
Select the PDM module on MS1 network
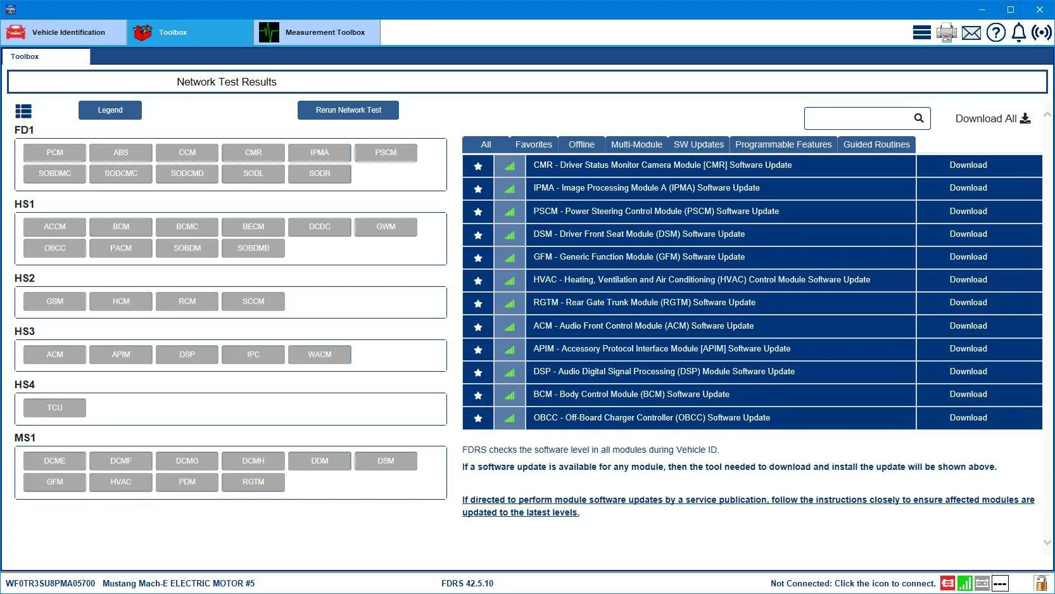pyautogui.click(x=187, y=482)
